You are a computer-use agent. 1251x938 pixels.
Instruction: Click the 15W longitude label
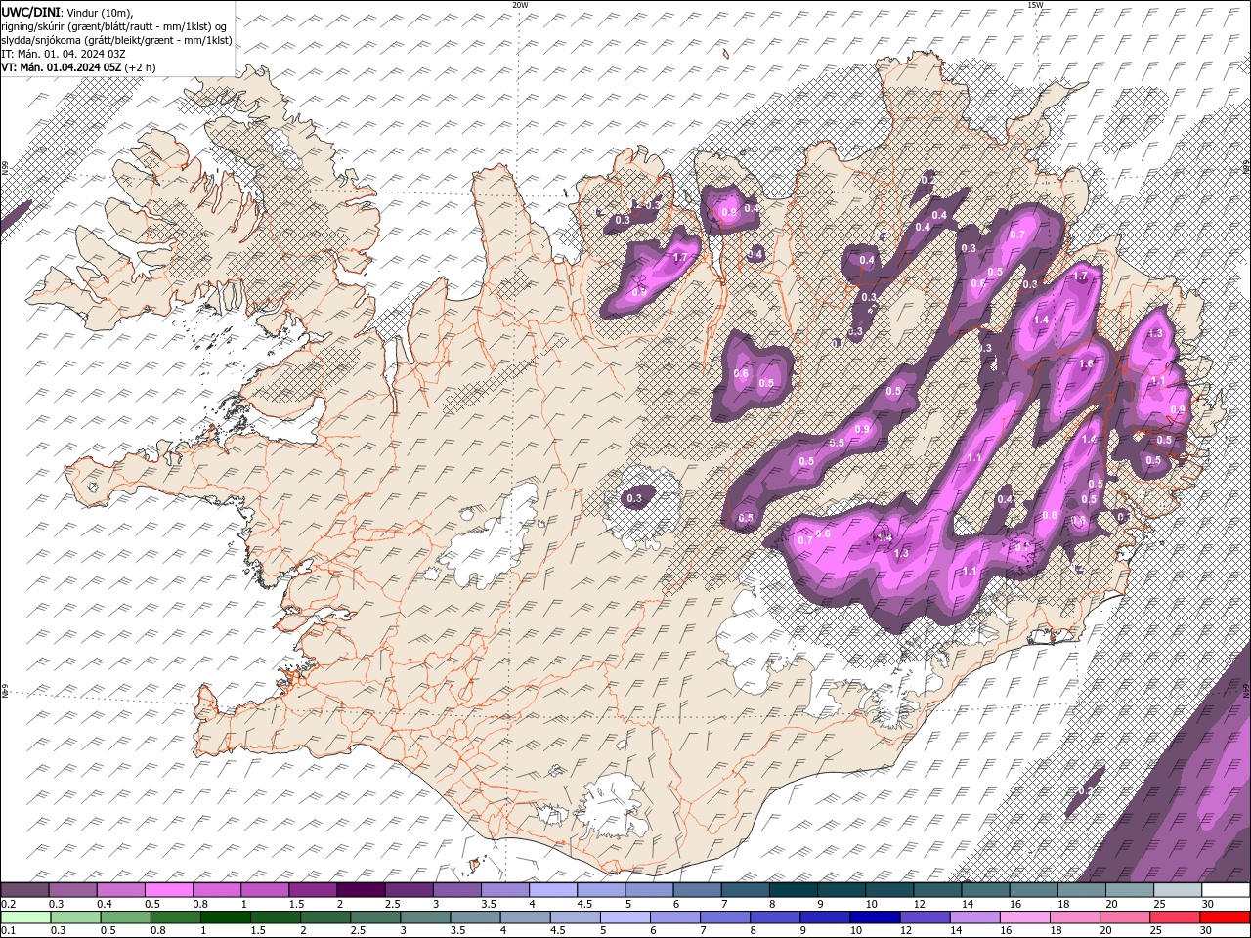click(x=1035, y=5)
